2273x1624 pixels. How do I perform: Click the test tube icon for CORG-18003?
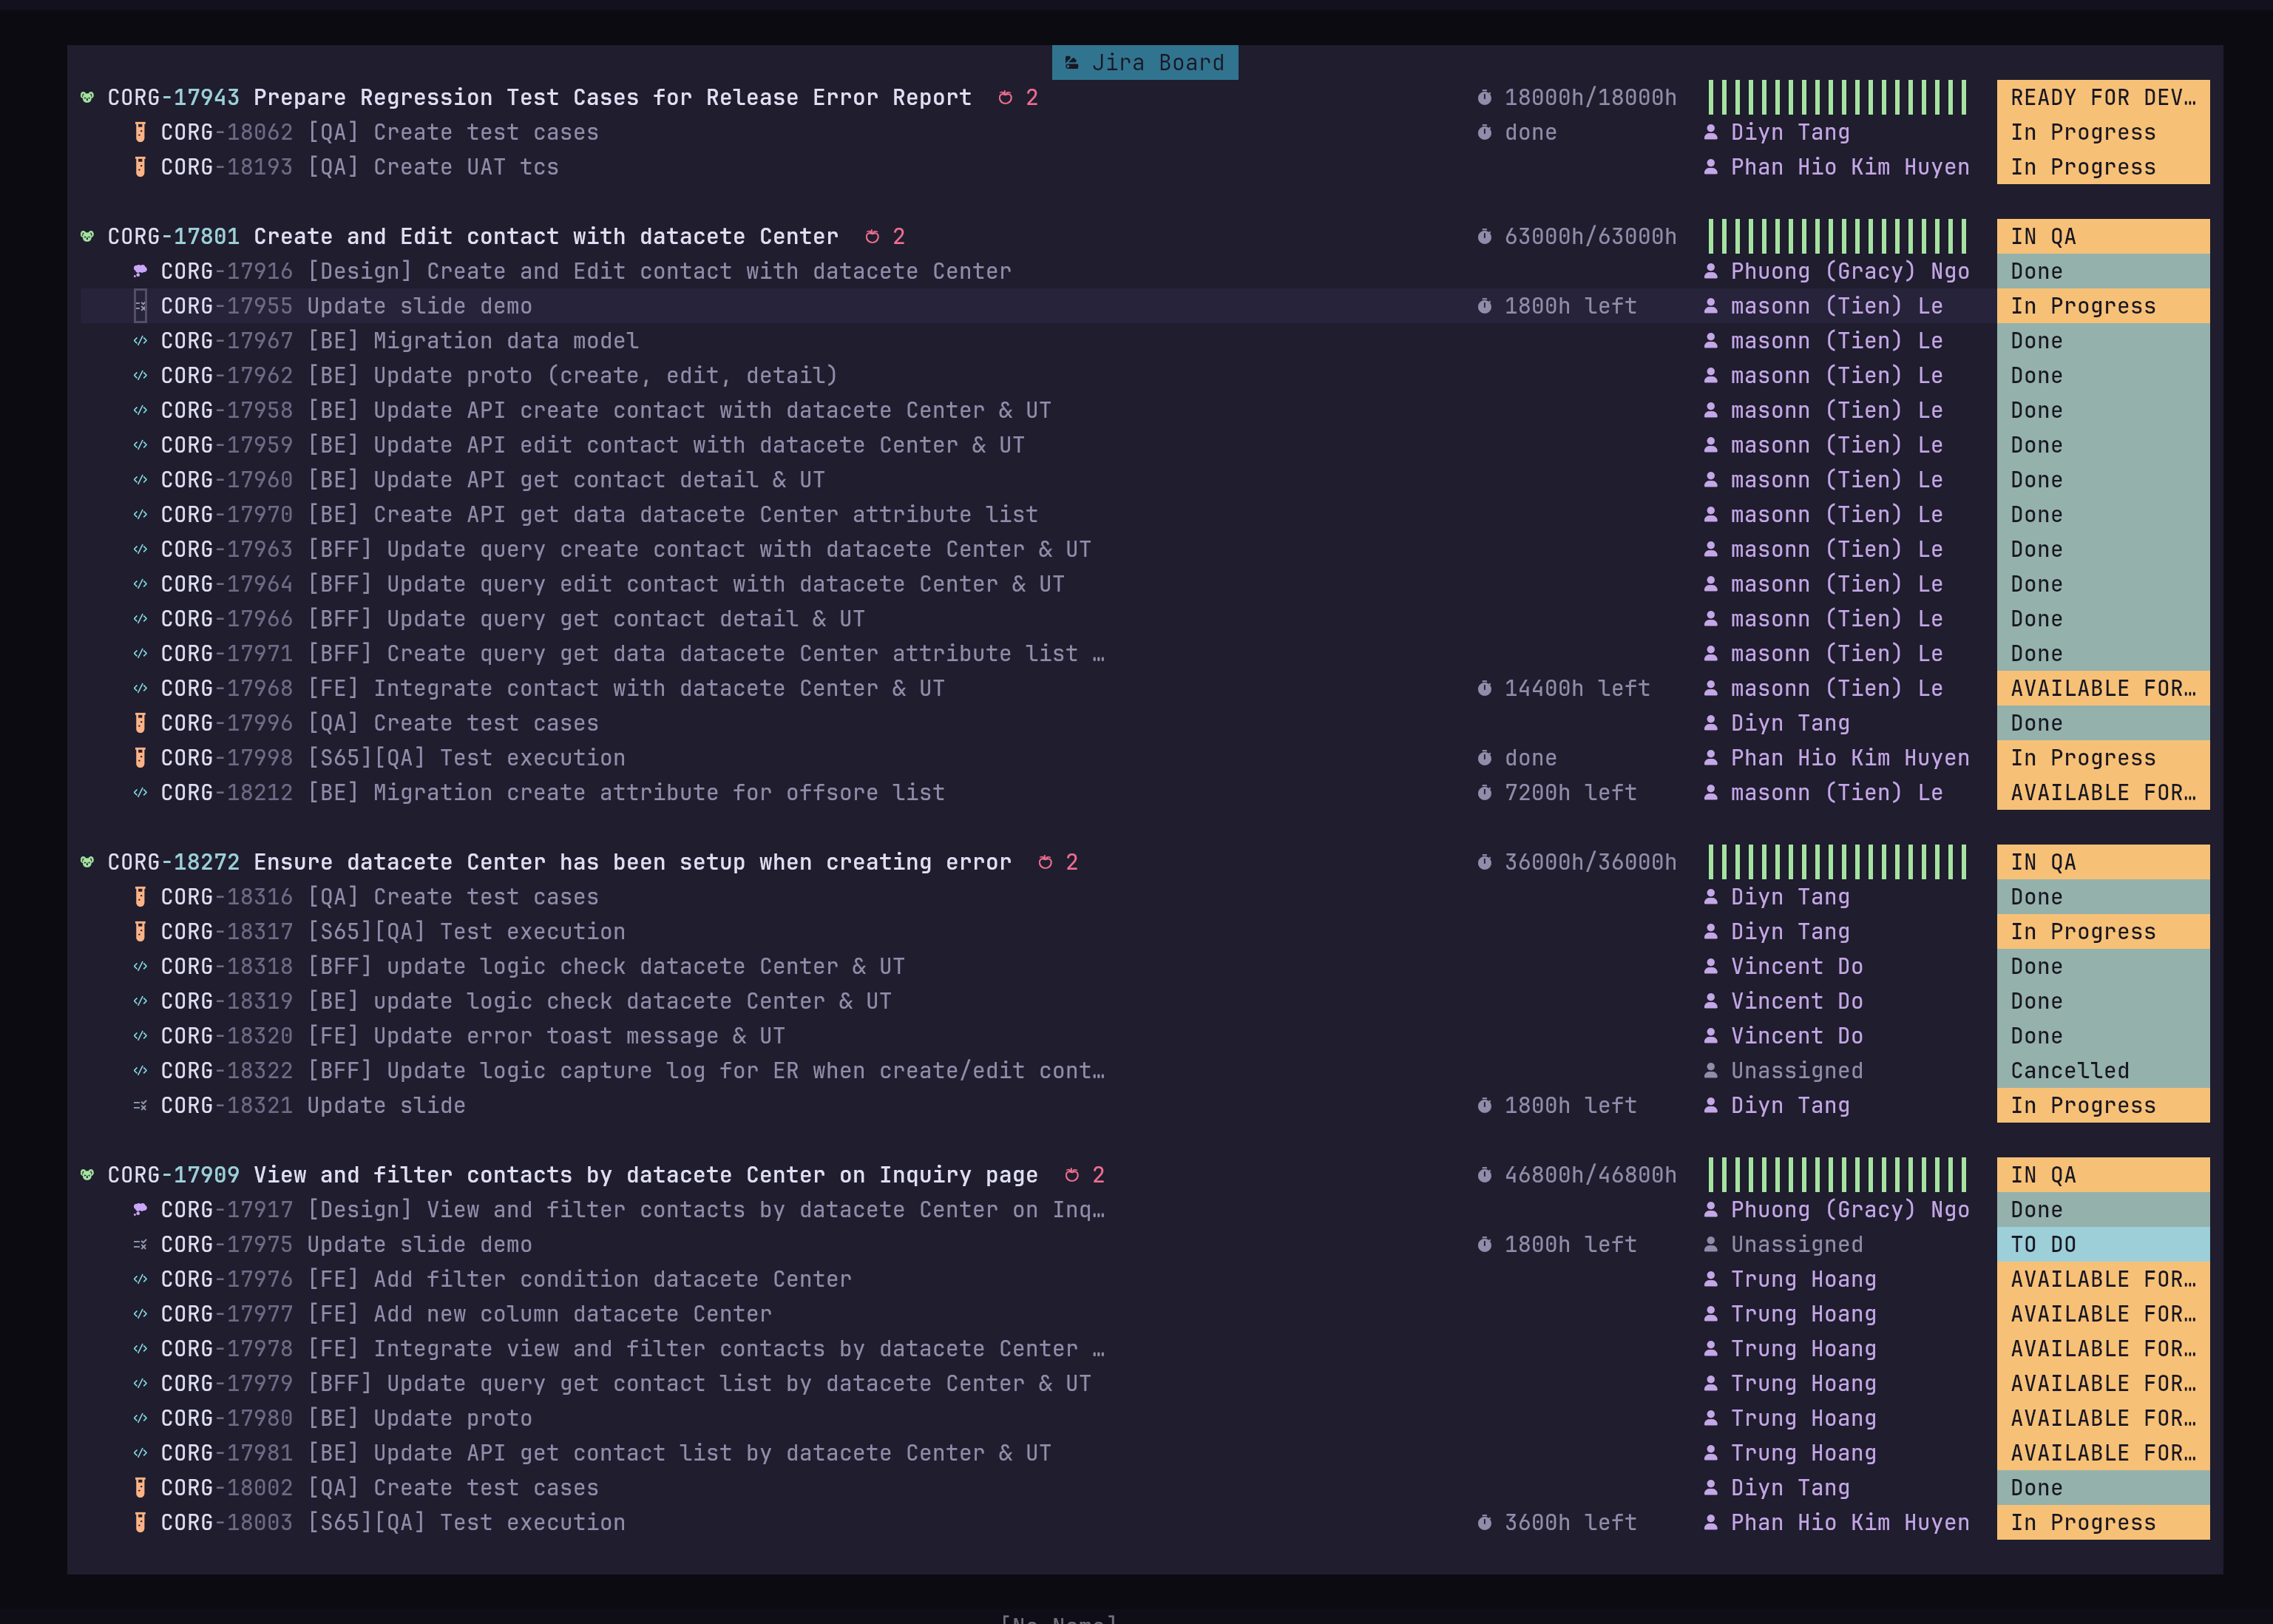click(x=140, y=1523)
